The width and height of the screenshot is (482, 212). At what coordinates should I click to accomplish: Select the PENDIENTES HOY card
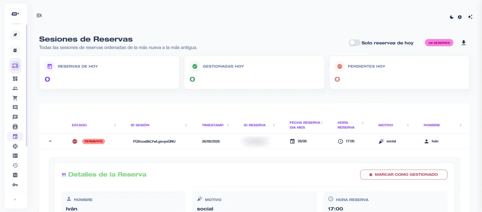click(399, 72)
